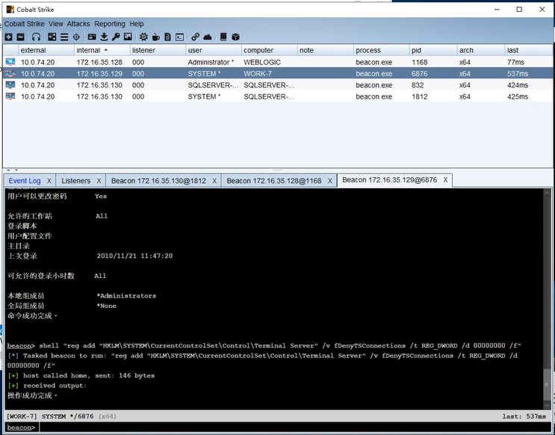Sort by the listener column header
The image size is (555, 435).
[158, 50]
